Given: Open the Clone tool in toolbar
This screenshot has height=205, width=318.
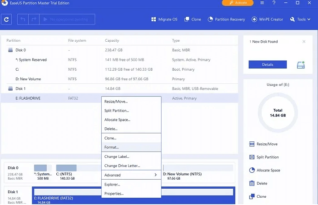Looking at the screenshot, I should coord(193,20).
